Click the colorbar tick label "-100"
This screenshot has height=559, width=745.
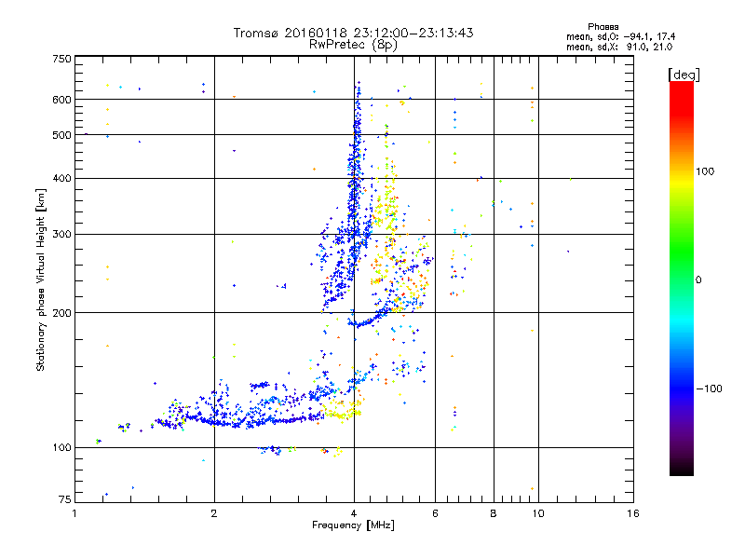(x=709, y=389)
